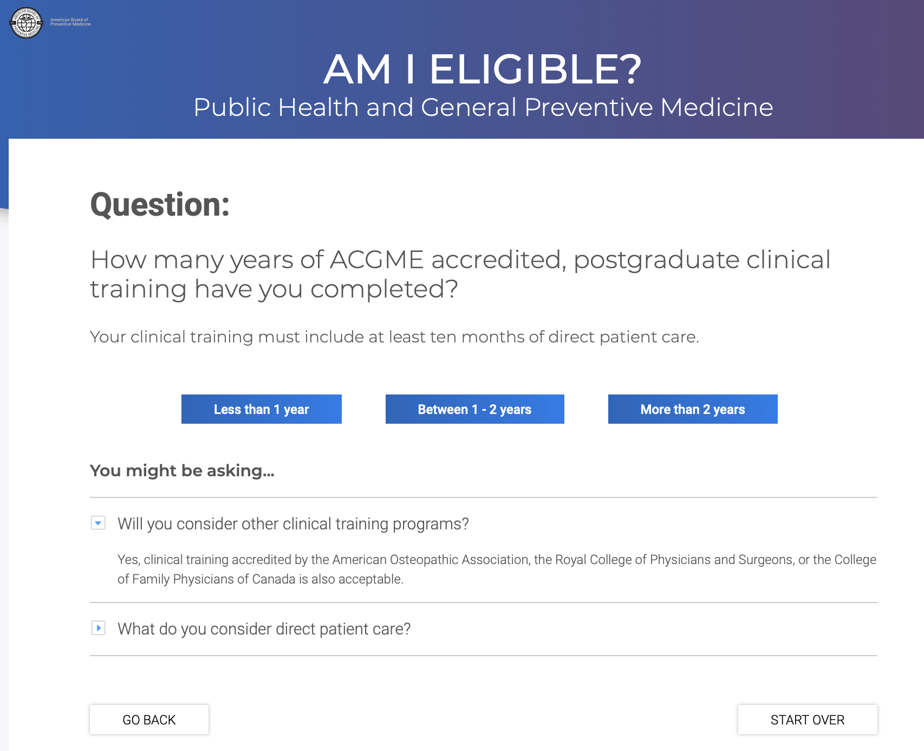Click the Public Health and General Preventive Medicine subtitle
Screen dimensions: 924x751
483,107
